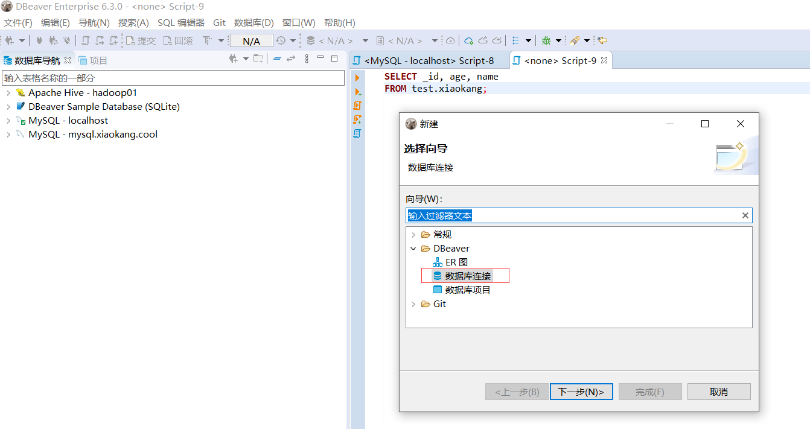Expand MySQL - localhost tree node
Image resolution: width=810 pixels, height=429 pixels.
click(x=8, y=121)
